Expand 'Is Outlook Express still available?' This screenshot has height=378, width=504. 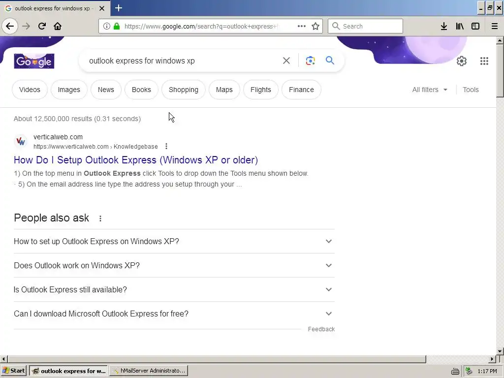174,289
